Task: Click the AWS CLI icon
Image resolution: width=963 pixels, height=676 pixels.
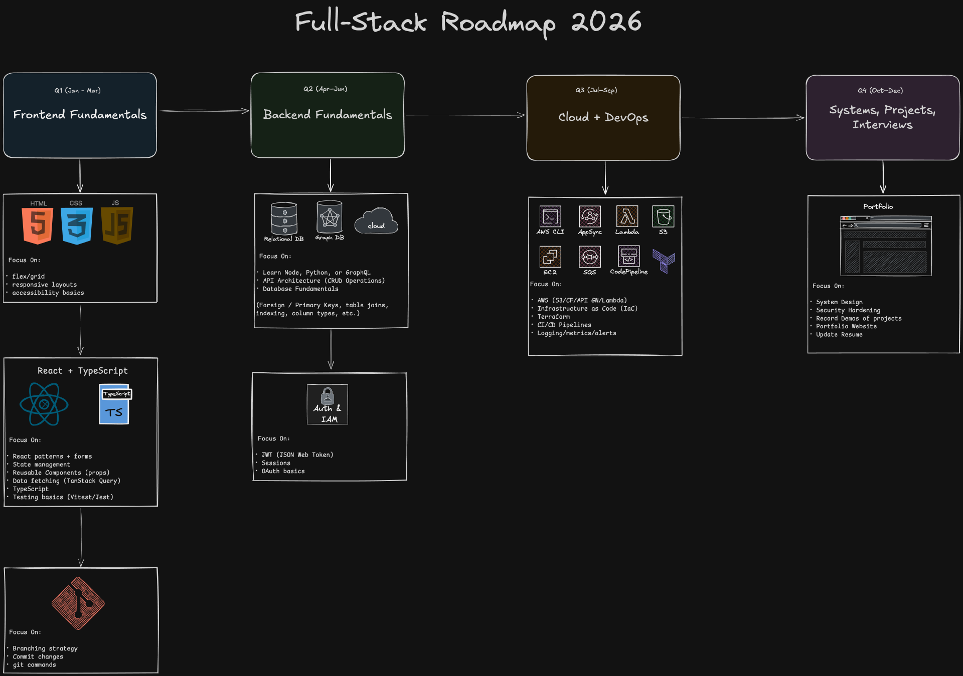Action: 550,216
